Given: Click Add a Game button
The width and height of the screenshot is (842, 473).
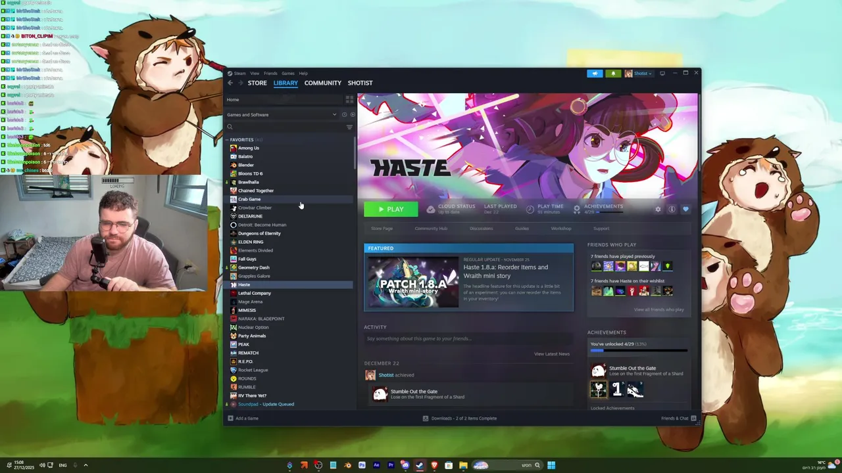Looking at the screenshot, I should (243, 418).
